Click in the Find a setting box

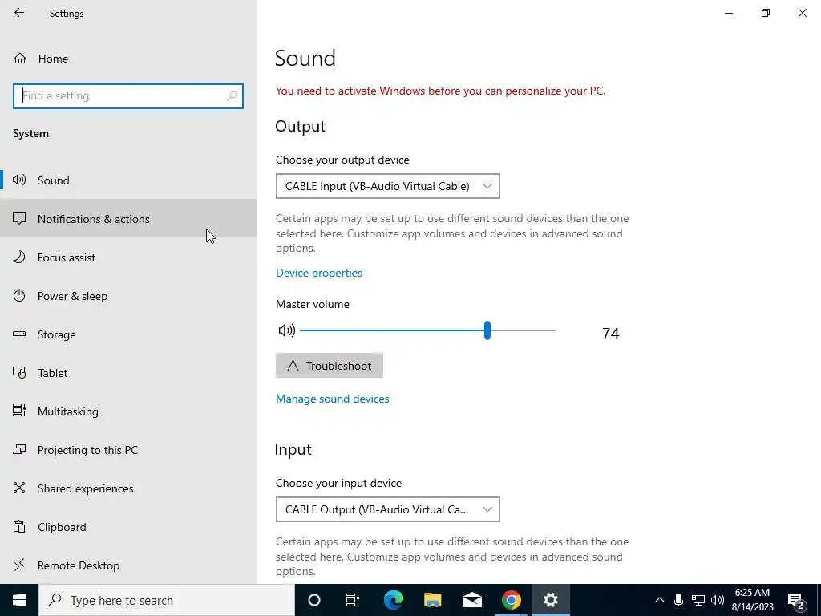tap(128, 96)
